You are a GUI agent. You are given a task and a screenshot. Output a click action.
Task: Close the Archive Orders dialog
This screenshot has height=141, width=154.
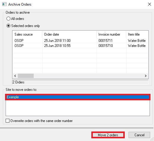pos(150,4)
